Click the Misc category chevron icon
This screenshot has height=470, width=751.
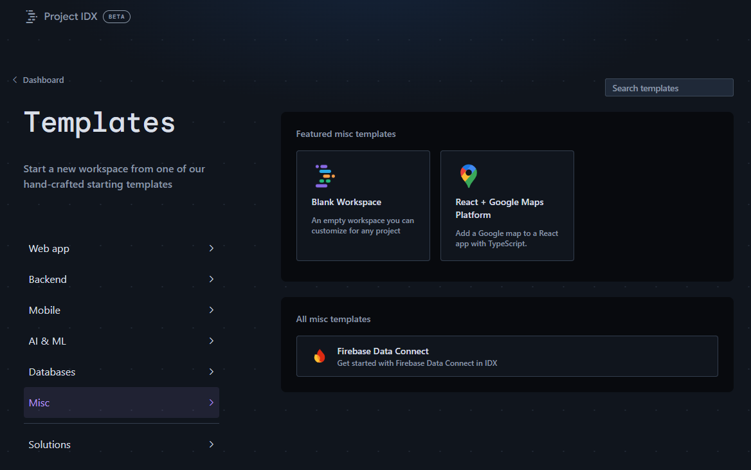pyautogui.click(x=211, y=402)
